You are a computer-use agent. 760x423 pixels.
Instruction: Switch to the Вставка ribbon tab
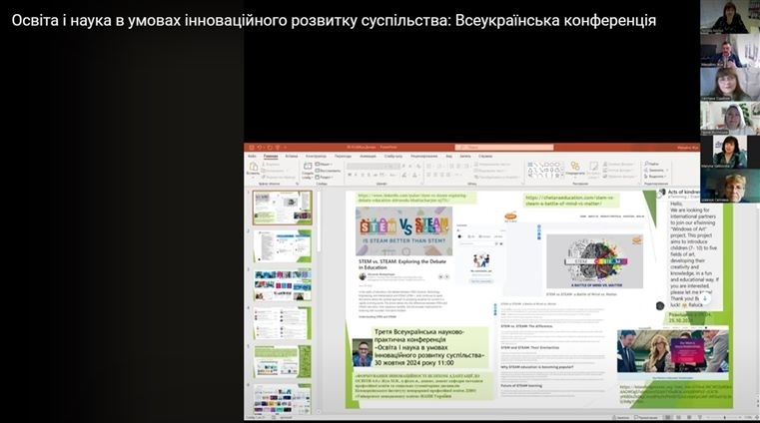(x=291, y=156)
